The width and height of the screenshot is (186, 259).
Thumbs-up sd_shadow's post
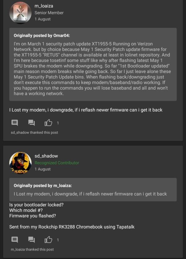pyautogui.click(x=48, y=239)
